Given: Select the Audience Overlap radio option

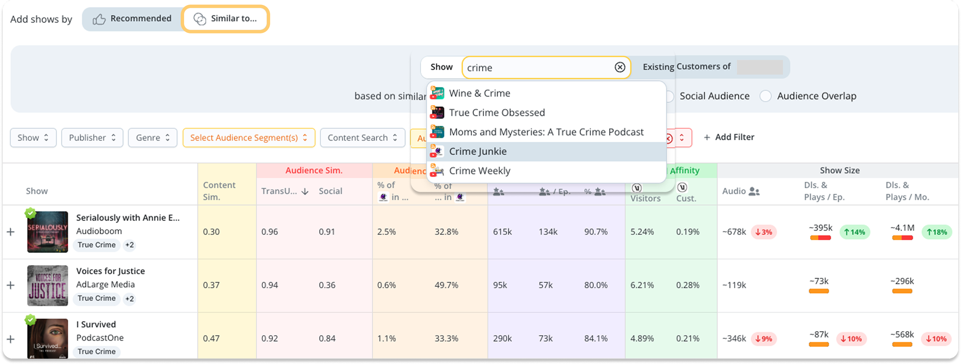Looking at the screenshot, I should 765,96.
